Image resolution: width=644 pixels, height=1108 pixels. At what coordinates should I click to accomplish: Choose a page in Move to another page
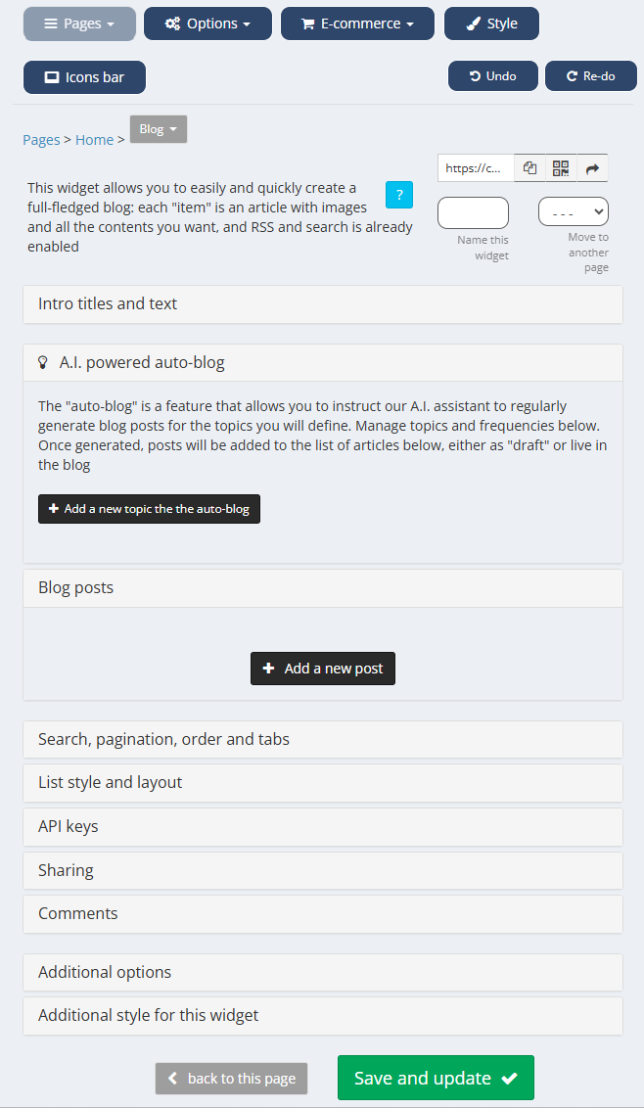[x=574, y=212]
